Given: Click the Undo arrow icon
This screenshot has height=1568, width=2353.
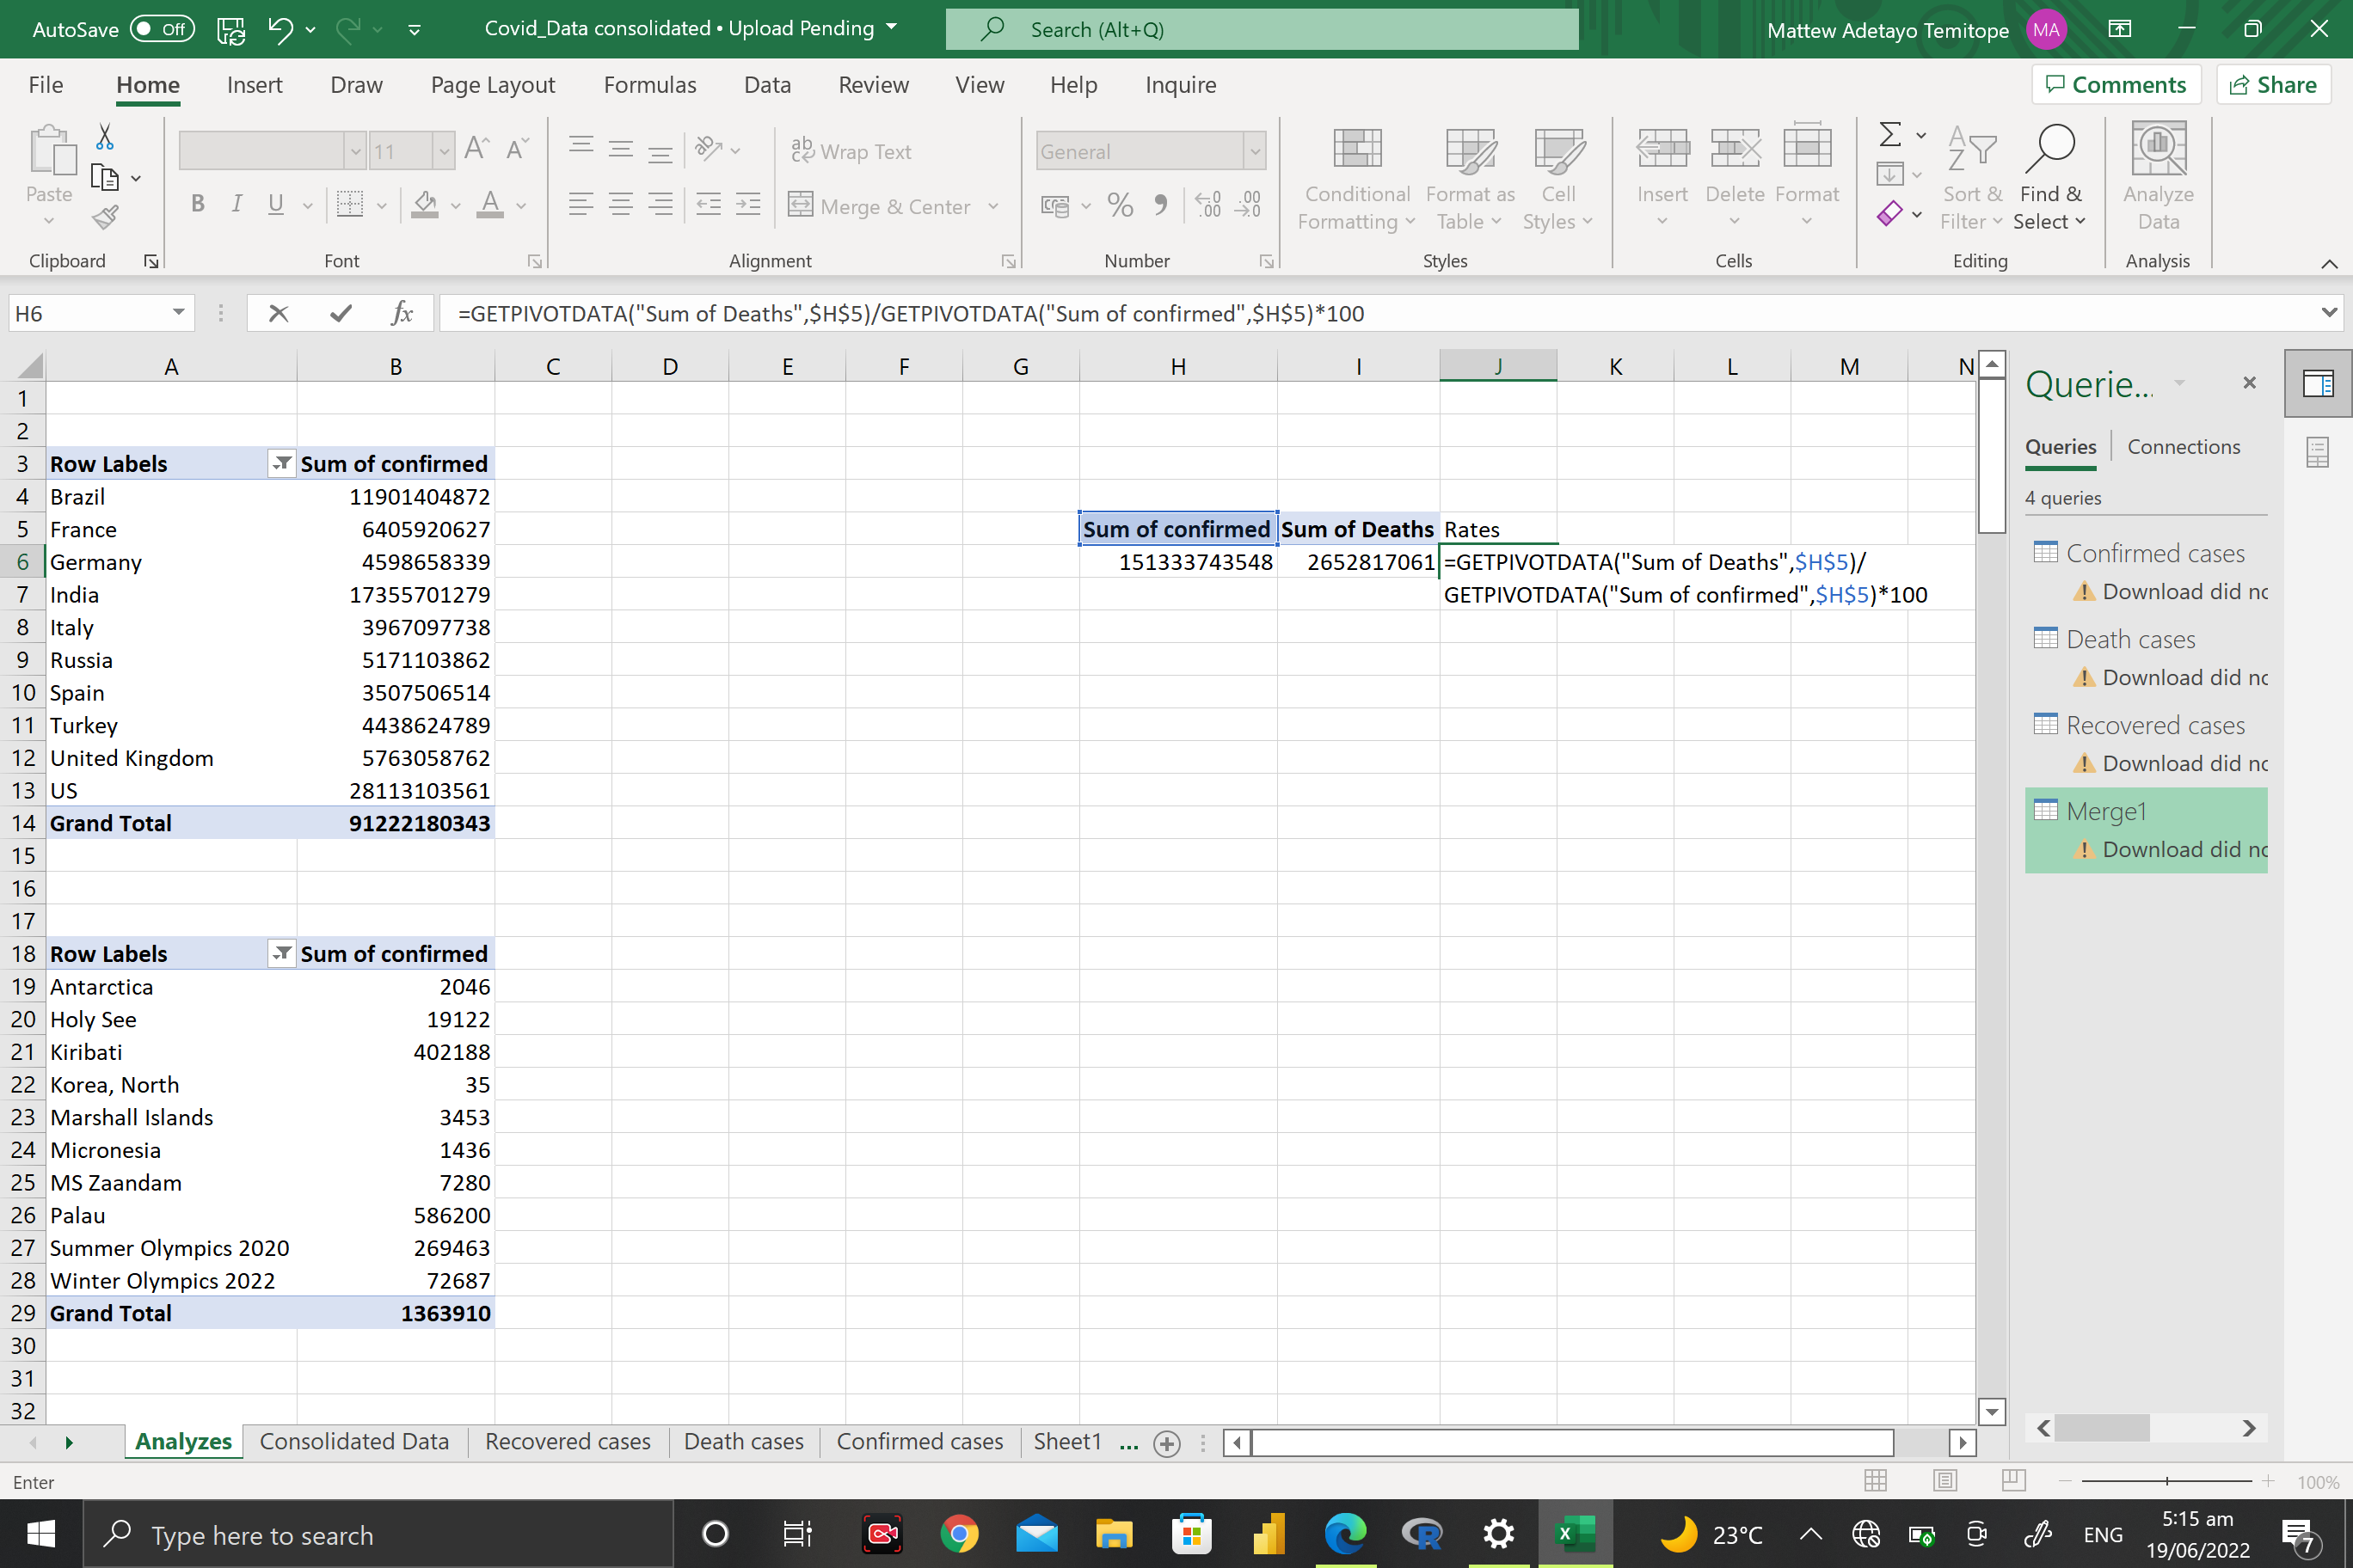Looking at the screenshot, I should 280,29.
